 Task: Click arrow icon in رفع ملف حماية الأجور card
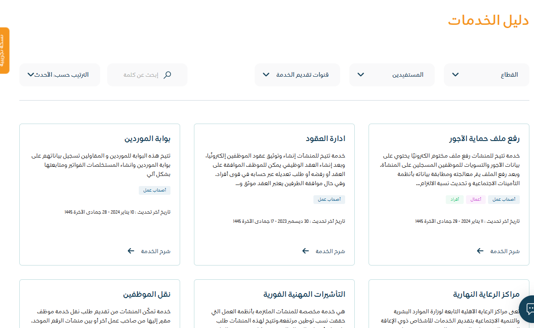(x=480, y=251)
